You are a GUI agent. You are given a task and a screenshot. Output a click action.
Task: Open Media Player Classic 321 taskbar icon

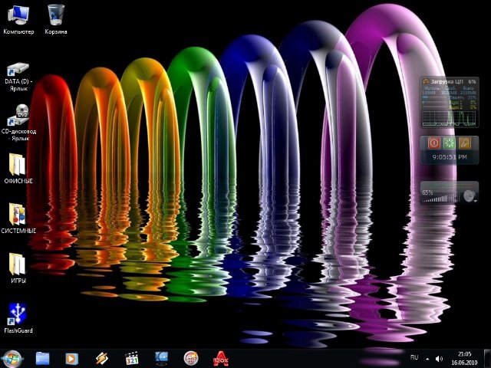131,358
